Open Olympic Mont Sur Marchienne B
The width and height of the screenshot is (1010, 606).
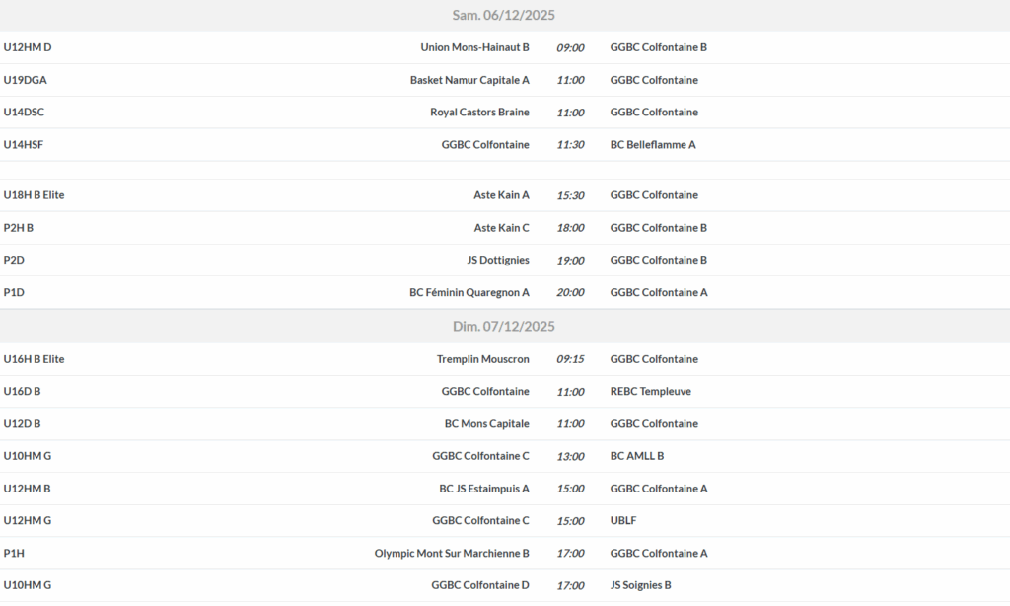(452, 554)
